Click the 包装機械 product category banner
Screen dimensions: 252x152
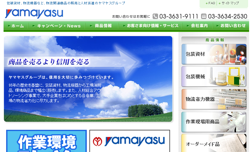pos(214,77)
